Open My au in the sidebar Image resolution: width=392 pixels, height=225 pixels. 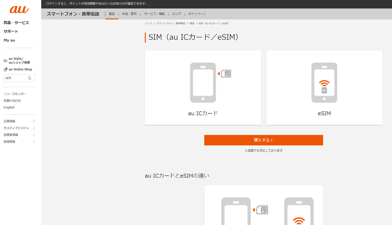tap(9, 40)
